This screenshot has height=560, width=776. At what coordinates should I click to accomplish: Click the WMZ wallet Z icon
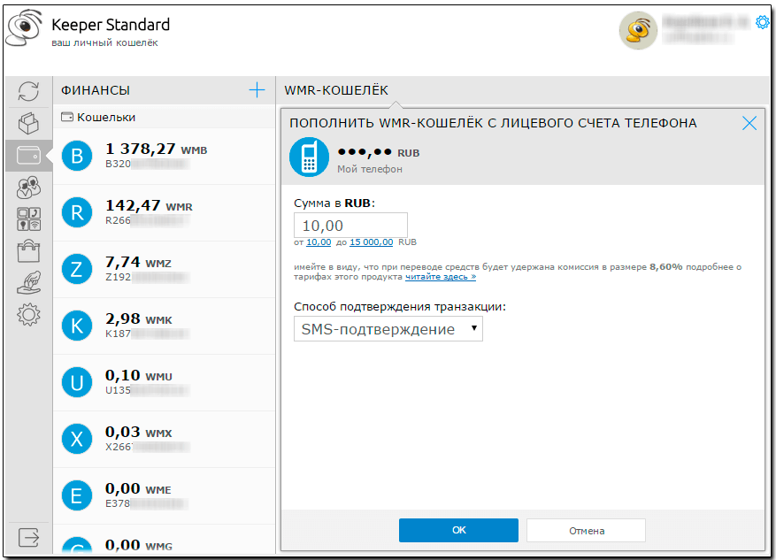(x=77, y=269)
